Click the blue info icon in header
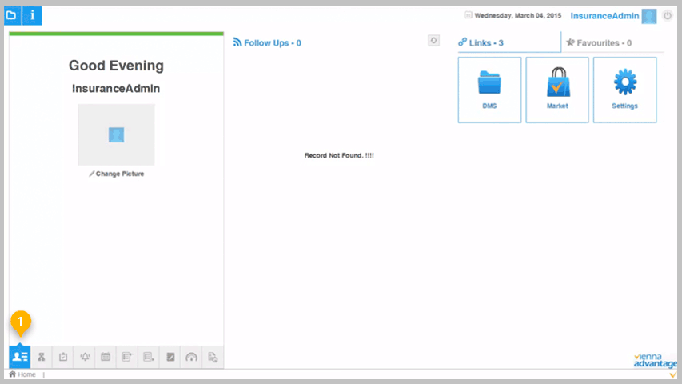 tap(32, 16)
